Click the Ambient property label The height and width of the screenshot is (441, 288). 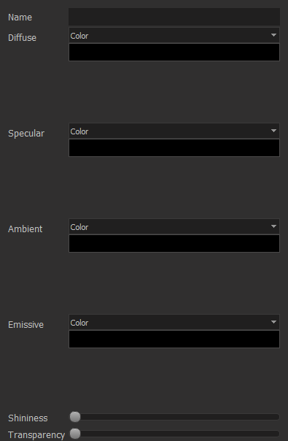click(x=26, y=229)
